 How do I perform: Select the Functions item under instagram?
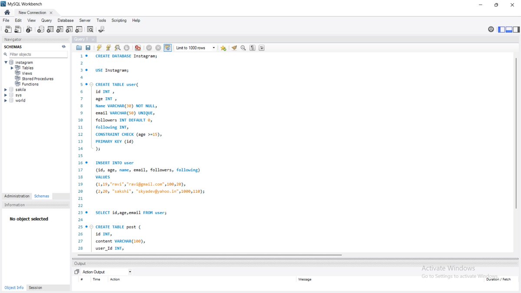pyautogui.click(x=30, y=84)
